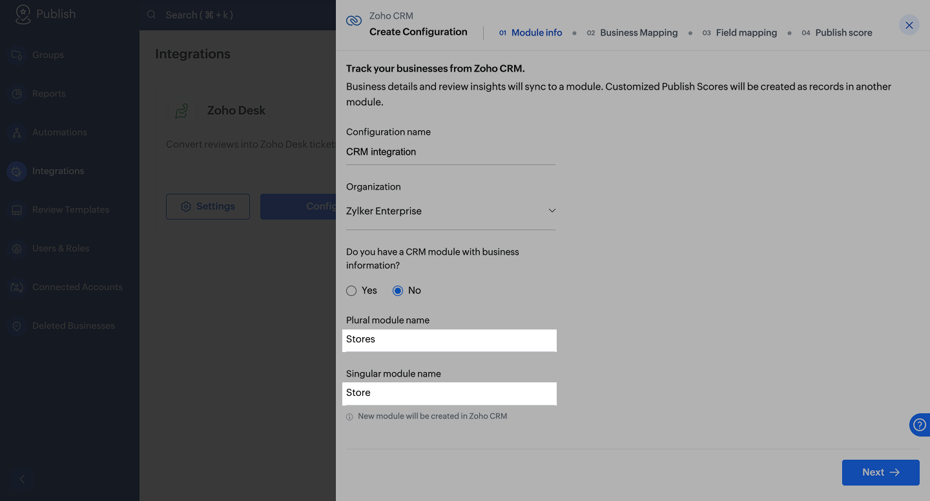Click the Review Templates sidebar icon
930x501 pixels.
point(17,210)
